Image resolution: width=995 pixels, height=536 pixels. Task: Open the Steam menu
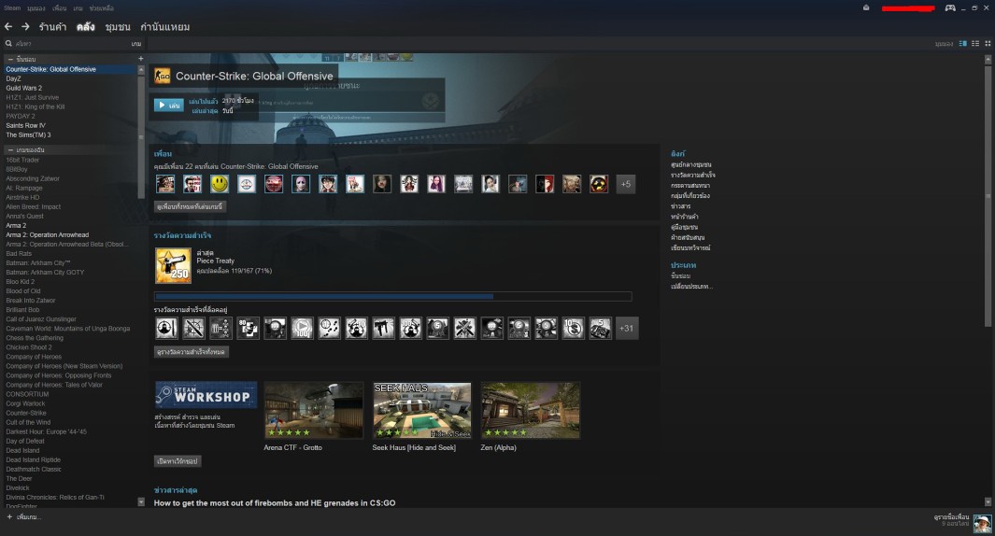click(x=12, y=8)
